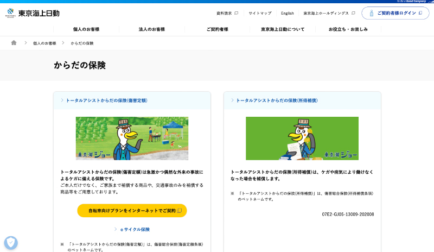Open トータルアシストからだの保険(所得補償) link
This screenshot has width=434, height=252.
[277, 100]
